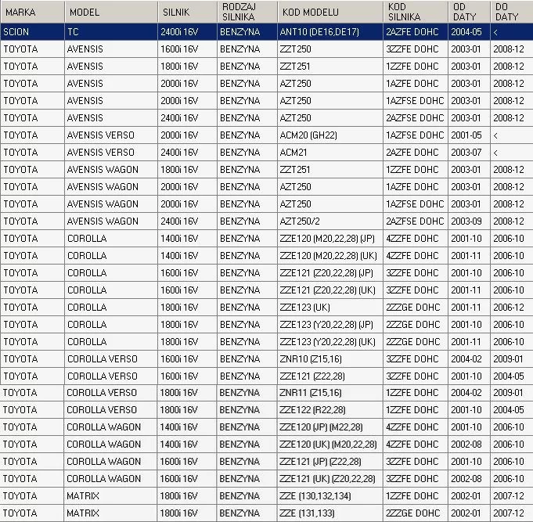This screenshot has width=533, height=522.
Task: Click 2ZZGE DOHC in the last MATRIX row
Action: point(416,513)
